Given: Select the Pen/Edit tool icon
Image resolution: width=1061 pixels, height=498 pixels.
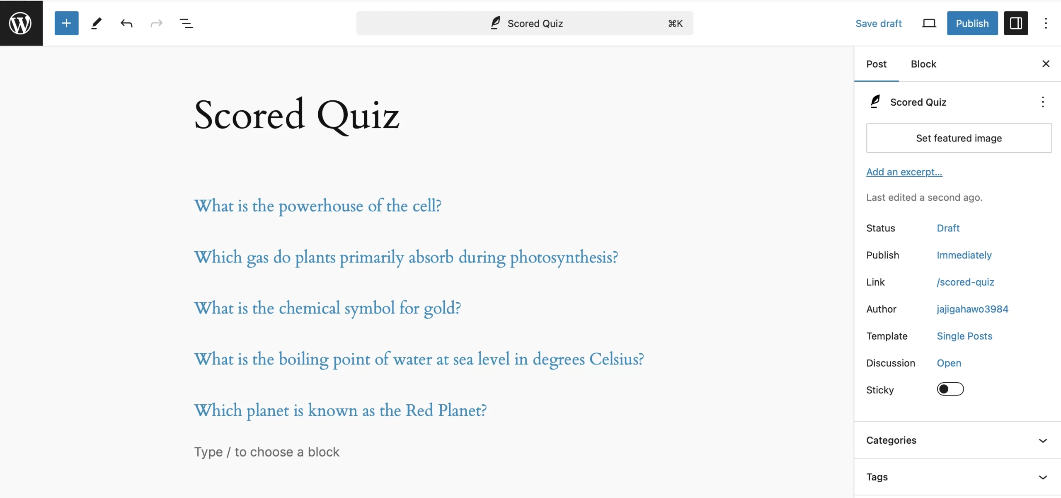Looking at the screenshot, I should [x=97, y=23].
